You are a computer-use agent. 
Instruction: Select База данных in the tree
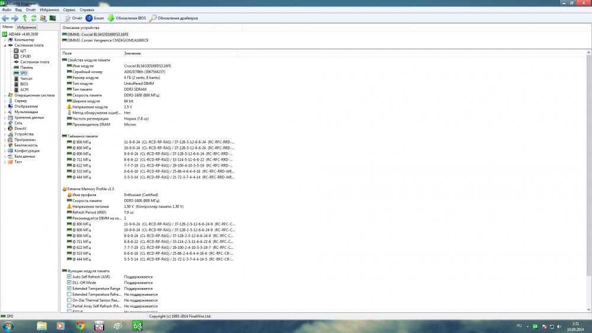(24, 156)
